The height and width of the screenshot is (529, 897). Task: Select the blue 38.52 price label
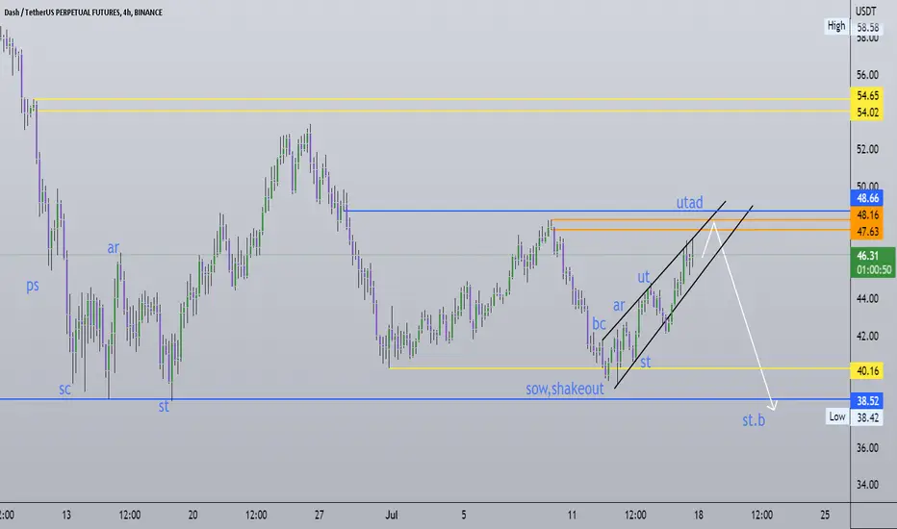pos(867,401)
